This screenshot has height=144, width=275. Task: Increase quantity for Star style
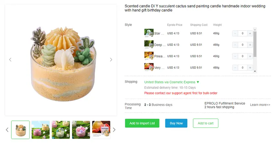tap(250, 33)
